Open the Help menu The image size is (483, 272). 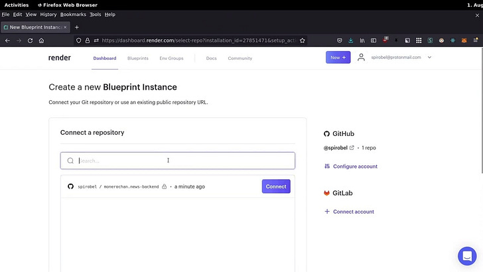pos(109,15)
